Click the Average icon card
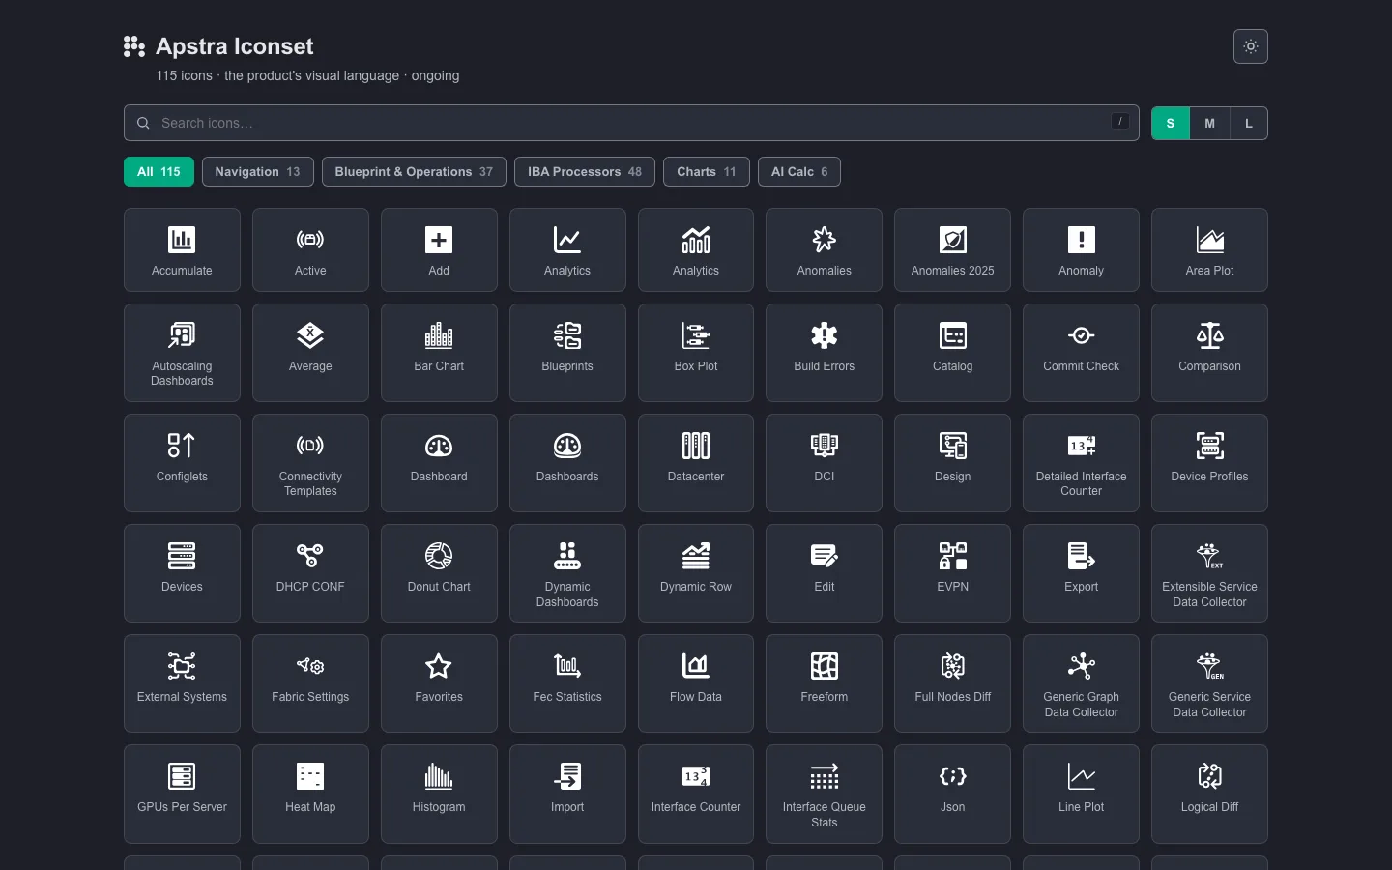Image resolution: width=1392 pixels, height=870 pixels. point(310,353)
